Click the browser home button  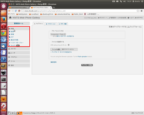(19, 11)
